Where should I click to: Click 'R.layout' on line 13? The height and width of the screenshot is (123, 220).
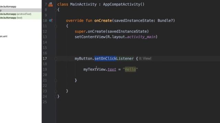[116, 37]
